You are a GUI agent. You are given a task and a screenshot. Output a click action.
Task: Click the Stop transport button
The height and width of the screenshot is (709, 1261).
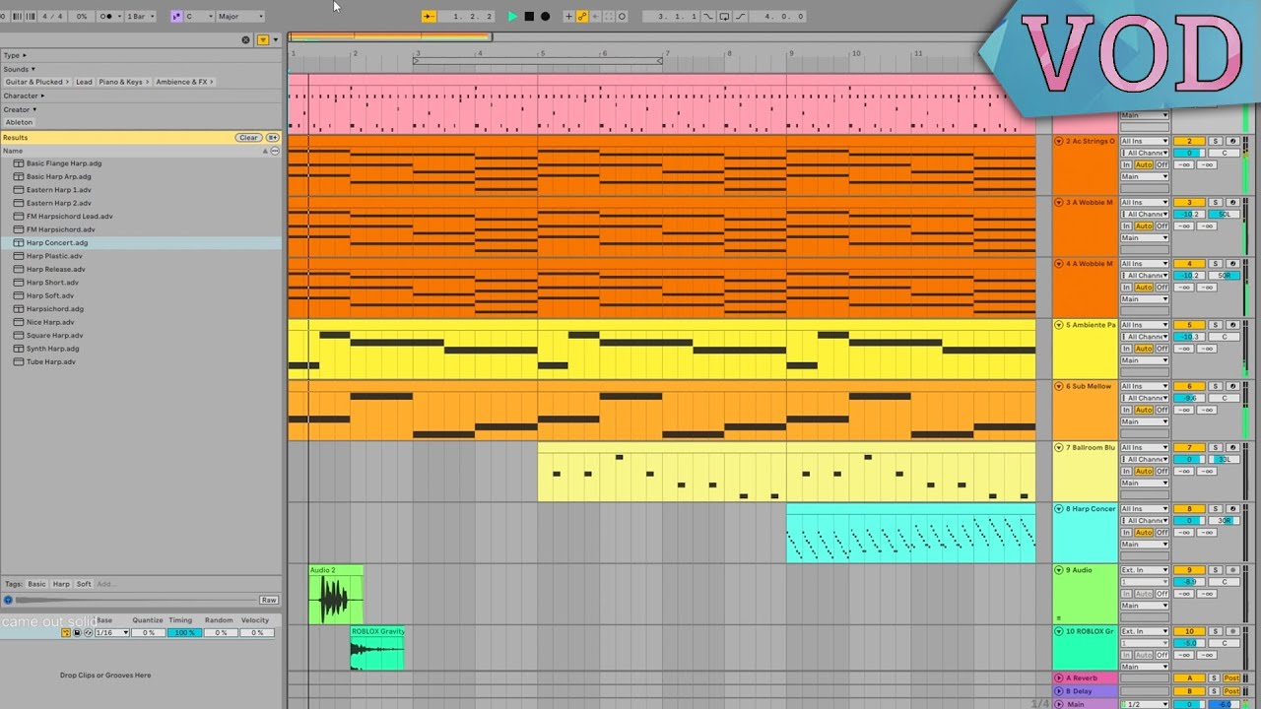pos(529,17)
